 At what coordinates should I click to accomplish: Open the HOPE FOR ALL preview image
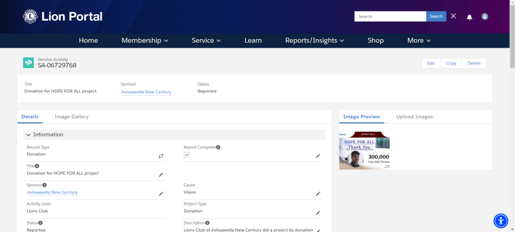(x=365, y=150)
